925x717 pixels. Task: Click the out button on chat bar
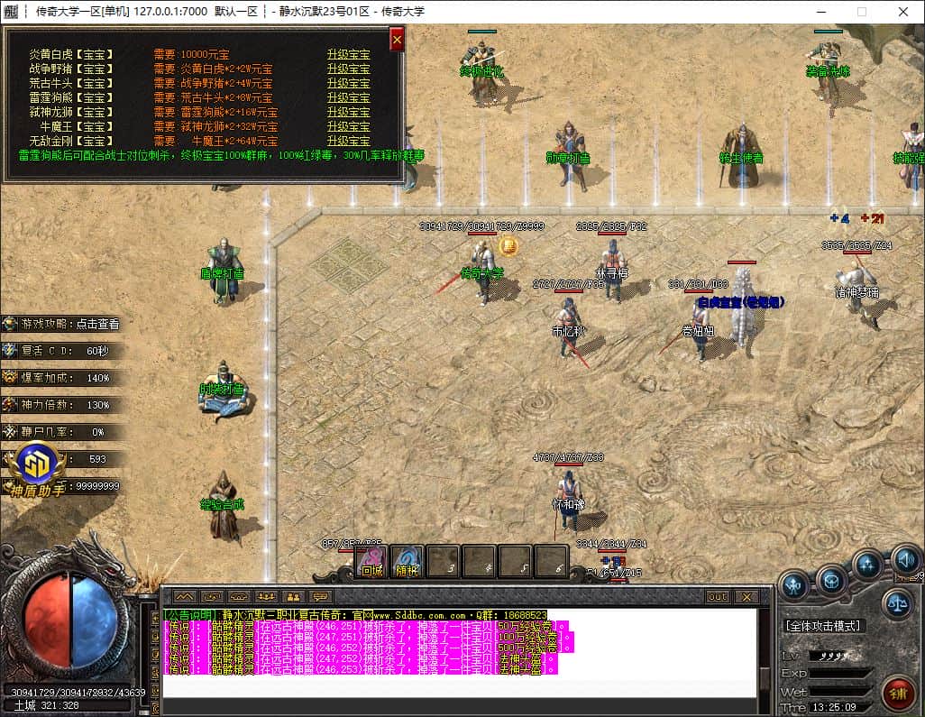718,597
